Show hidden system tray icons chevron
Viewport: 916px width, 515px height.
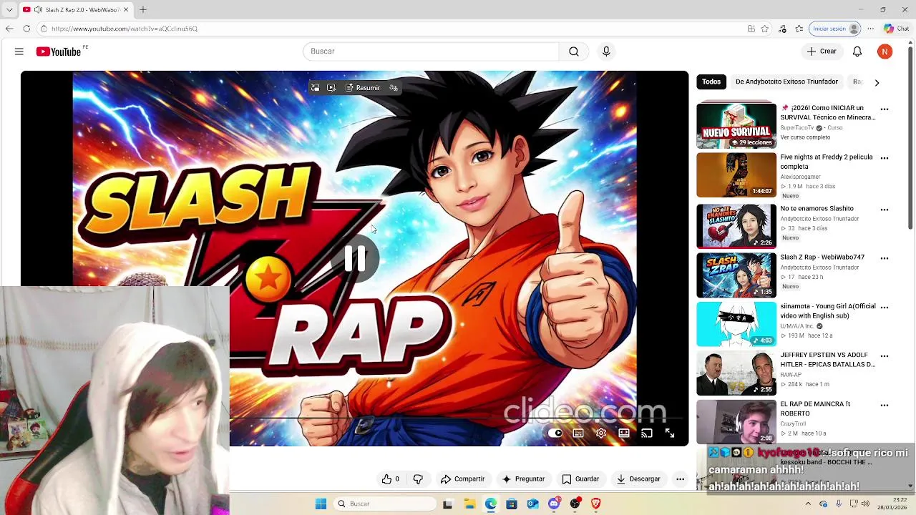tap(809, 504)
